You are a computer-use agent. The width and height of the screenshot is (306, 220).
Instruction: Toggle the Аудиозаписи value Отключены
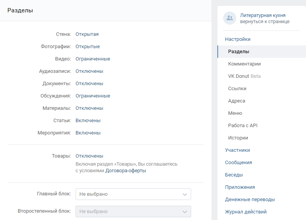[89, 71]
